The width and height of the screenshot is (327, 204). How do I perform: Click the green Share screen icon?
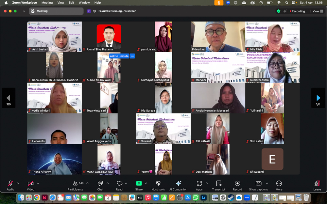click(x=139, y=184)
